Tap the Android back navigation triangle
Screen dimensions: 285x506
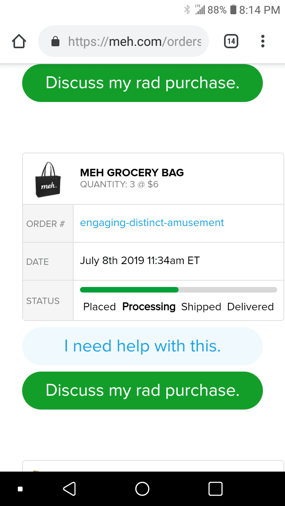[x=69, y=489]
